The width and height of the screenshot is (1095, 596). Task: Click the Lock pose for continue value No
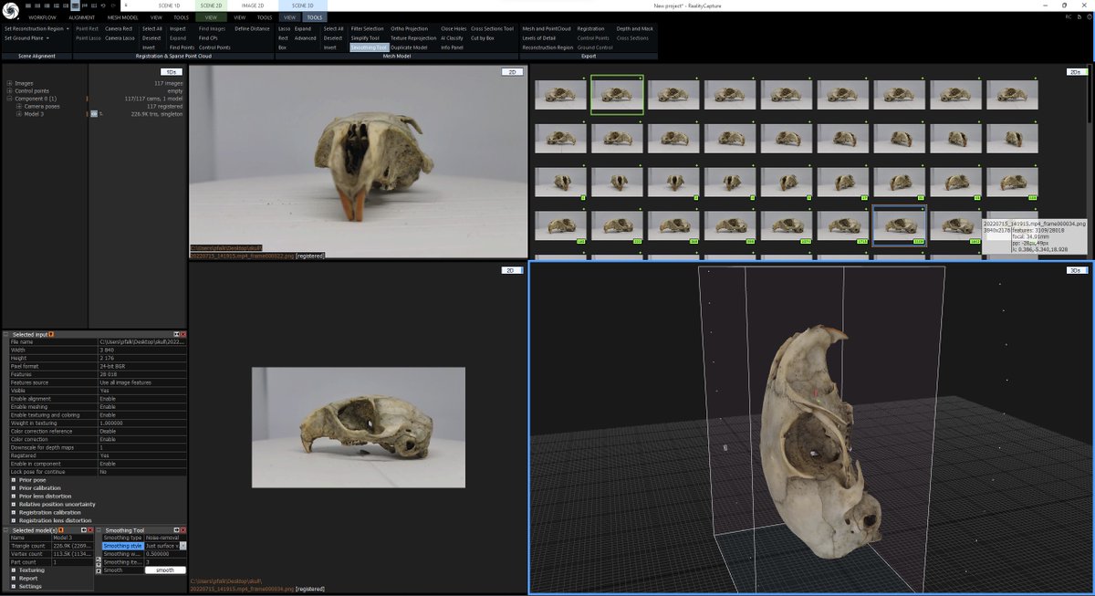141,471
